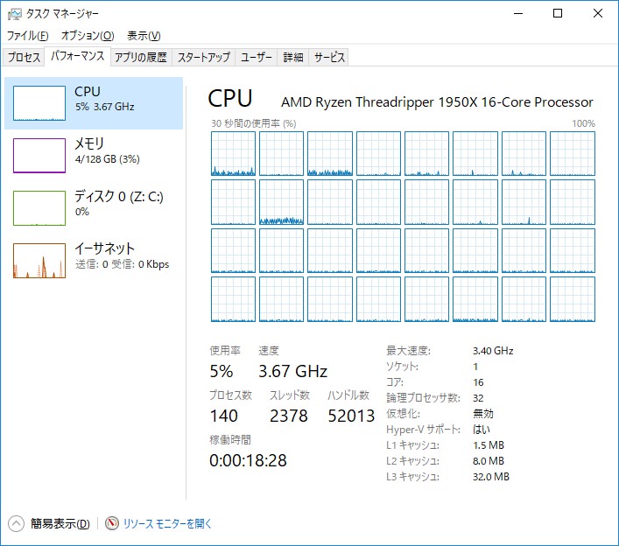Screen dimensions: 619x546
Task: Select ディスク 0 (Z: C:) in the sidebar
Action: click(x=94, y=208)
